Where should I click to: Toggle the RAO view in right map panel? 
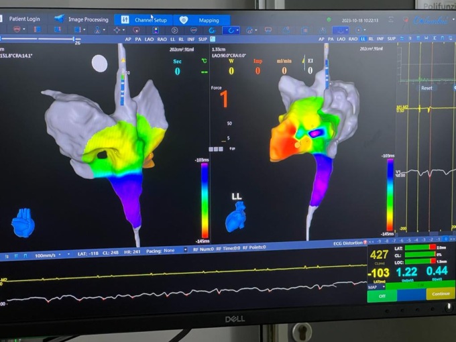(x=353, y=39)
